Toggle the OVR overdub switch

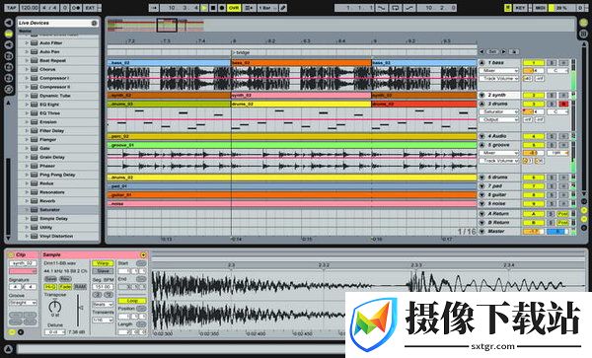pyautogui.click(x=234, y=8)
